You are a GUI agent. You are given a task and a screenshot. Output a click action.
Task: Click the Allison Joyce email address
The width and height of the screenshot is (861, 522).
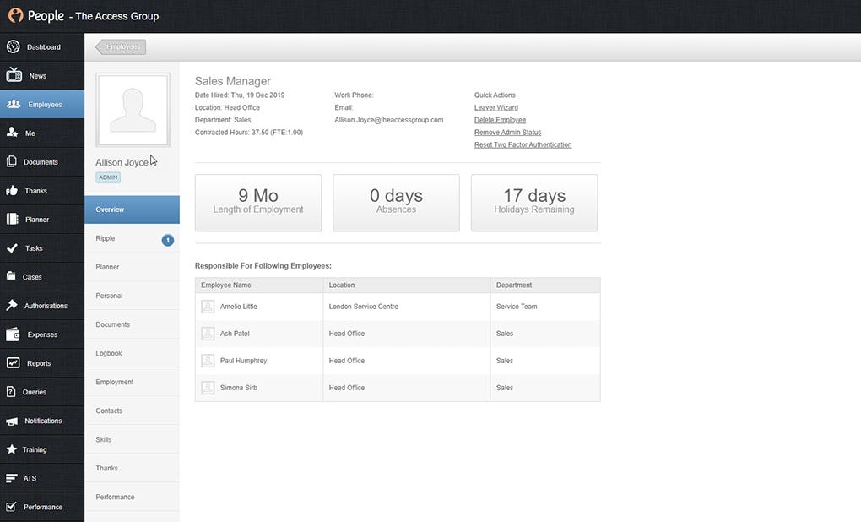[x=389, y=120]
